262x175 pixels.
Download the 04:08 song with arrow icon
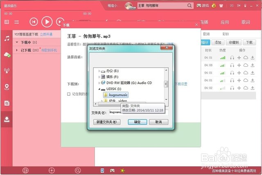(x=253, y=65)
